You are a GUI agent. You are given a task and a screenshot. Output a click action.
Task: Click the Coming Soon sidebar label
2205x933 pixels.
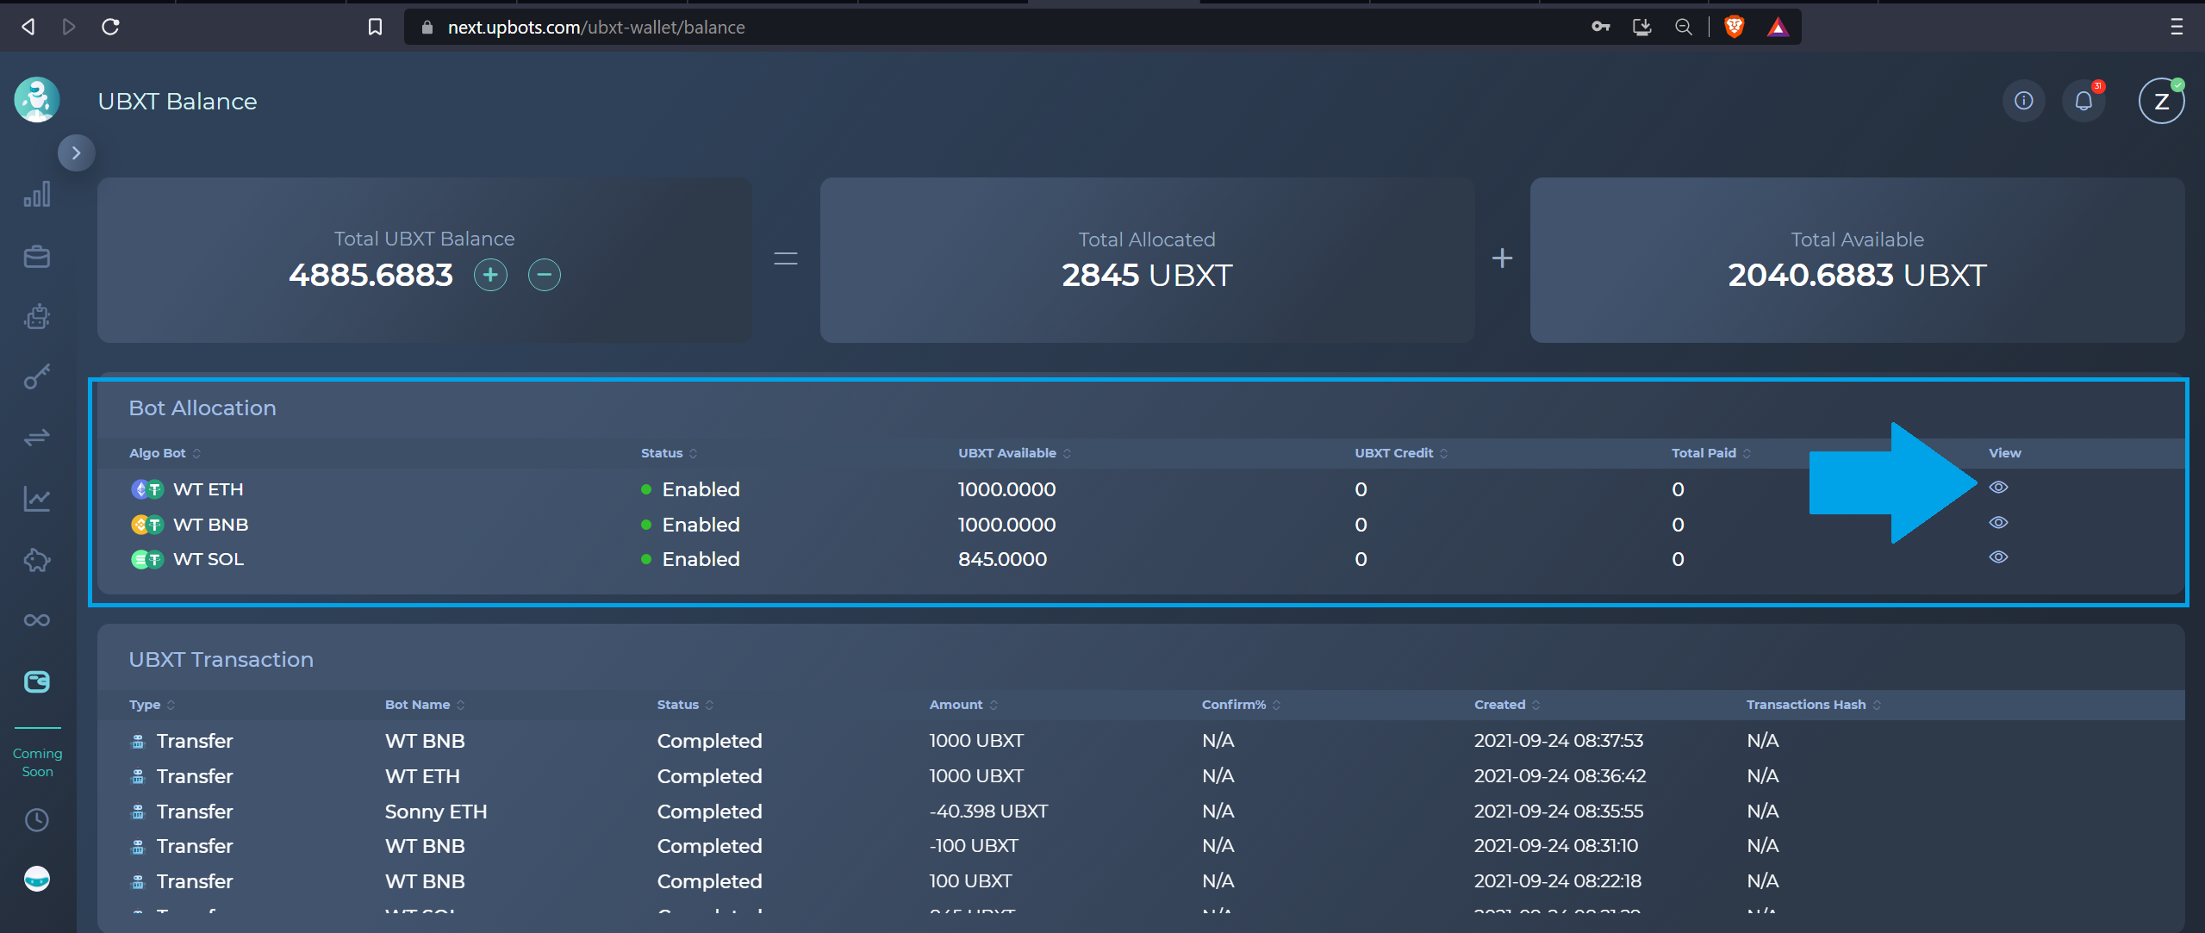[x=37, y=762]
